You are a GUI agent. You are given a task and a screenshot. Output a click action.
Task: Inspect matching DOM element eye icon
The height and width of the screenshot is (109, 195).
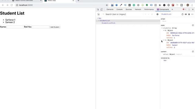click(186, 14)
